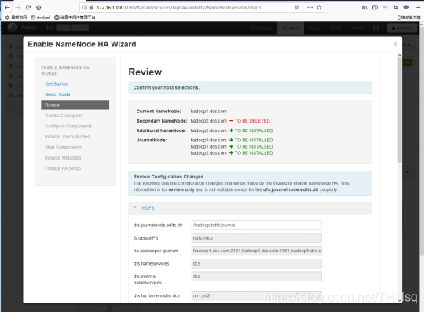Click the fs.defaultFS value field

[x=256, y=238]
